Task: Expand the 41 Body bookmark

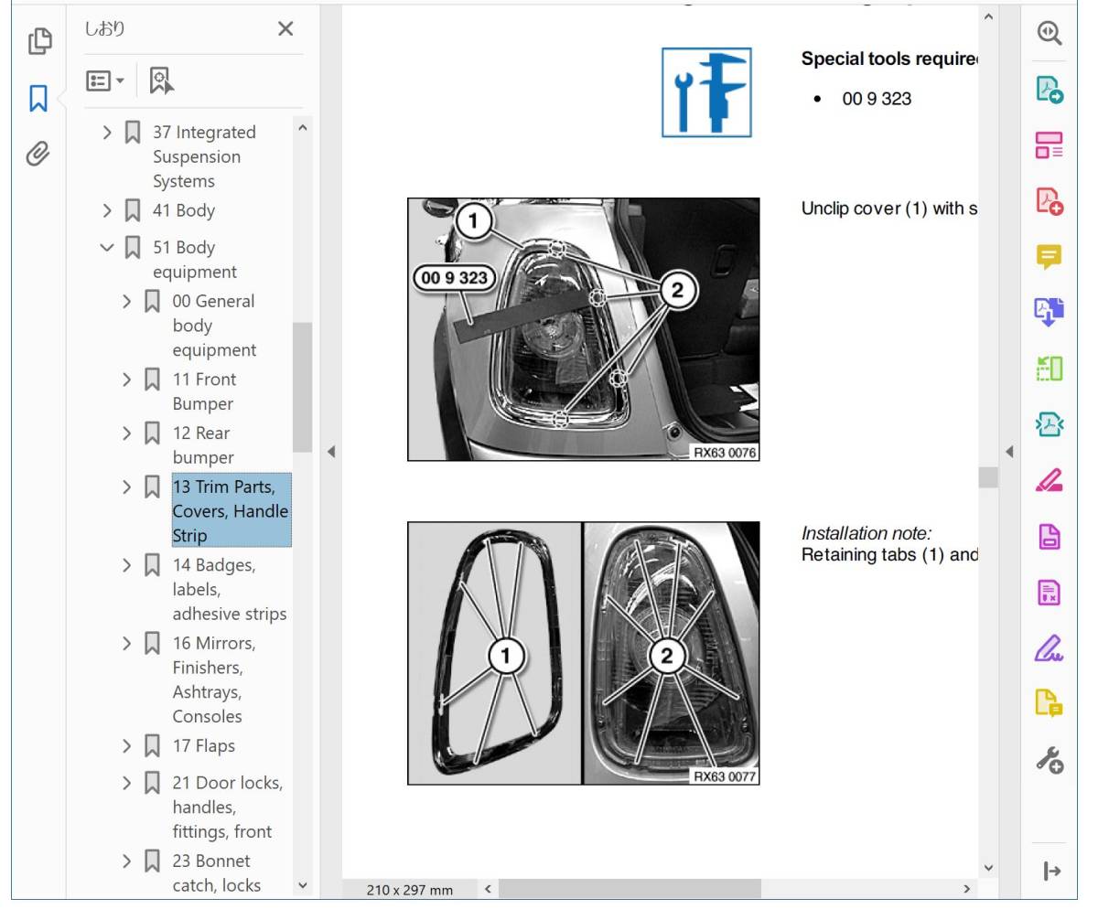Action: 107,210
